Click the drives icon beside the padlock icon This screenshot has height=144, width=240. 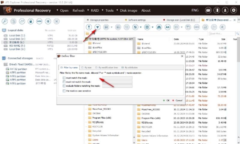coord(22,21)
